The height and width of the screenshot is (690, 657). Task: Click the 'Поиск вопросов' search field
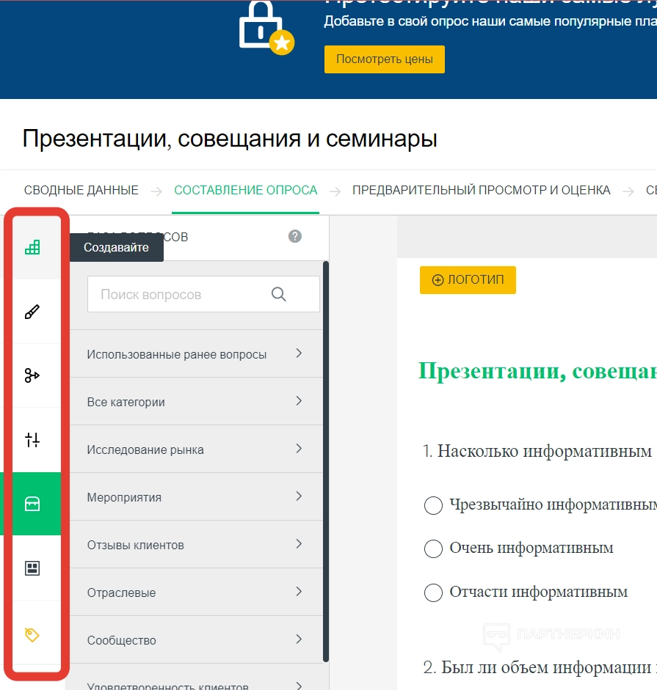point(203,294)
